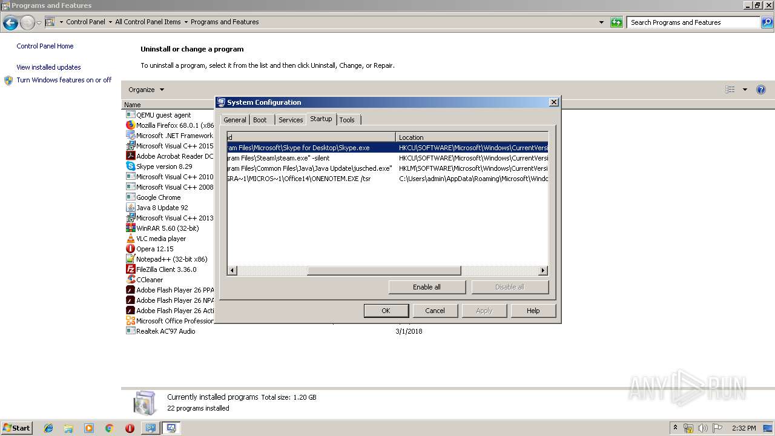Image resolution: width=775 pixels, height=436 pixels.
Task: Select Microsoft .NET Framework entry
Action: [170, 136]
